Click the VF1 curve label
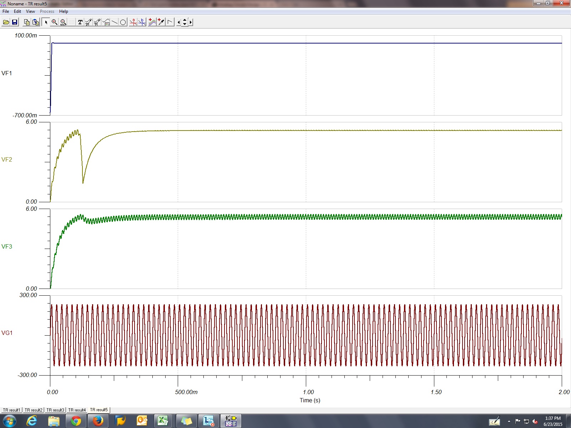 [7, 73]
